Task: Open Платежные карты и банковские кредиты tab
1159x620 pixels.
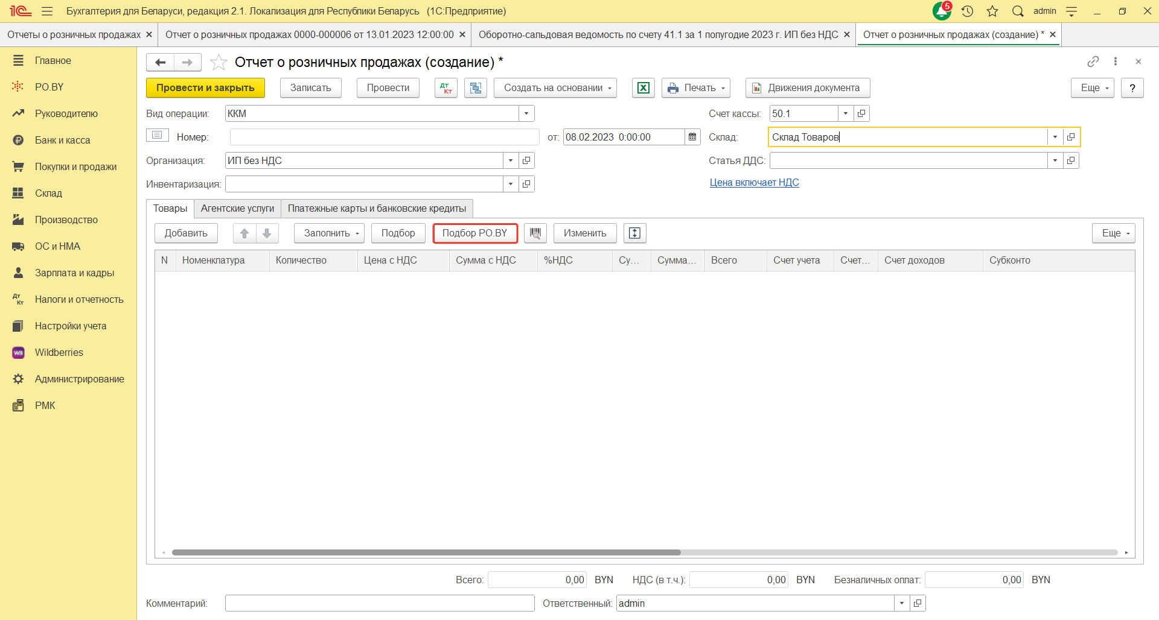Action: pos(377,209)
